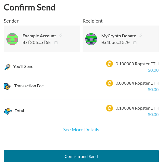Viewport: 163px width, 166px height.
Task: Expand See More Details
Action: (81, 130)
